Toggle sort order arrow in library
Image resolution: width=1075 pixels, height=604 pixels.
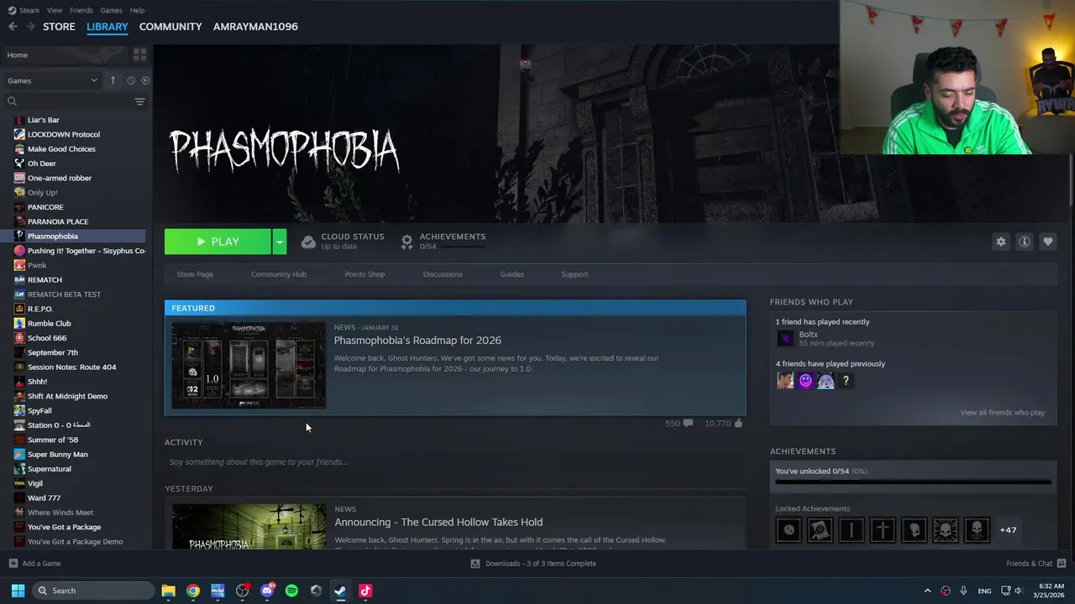[x=113, y=81]
